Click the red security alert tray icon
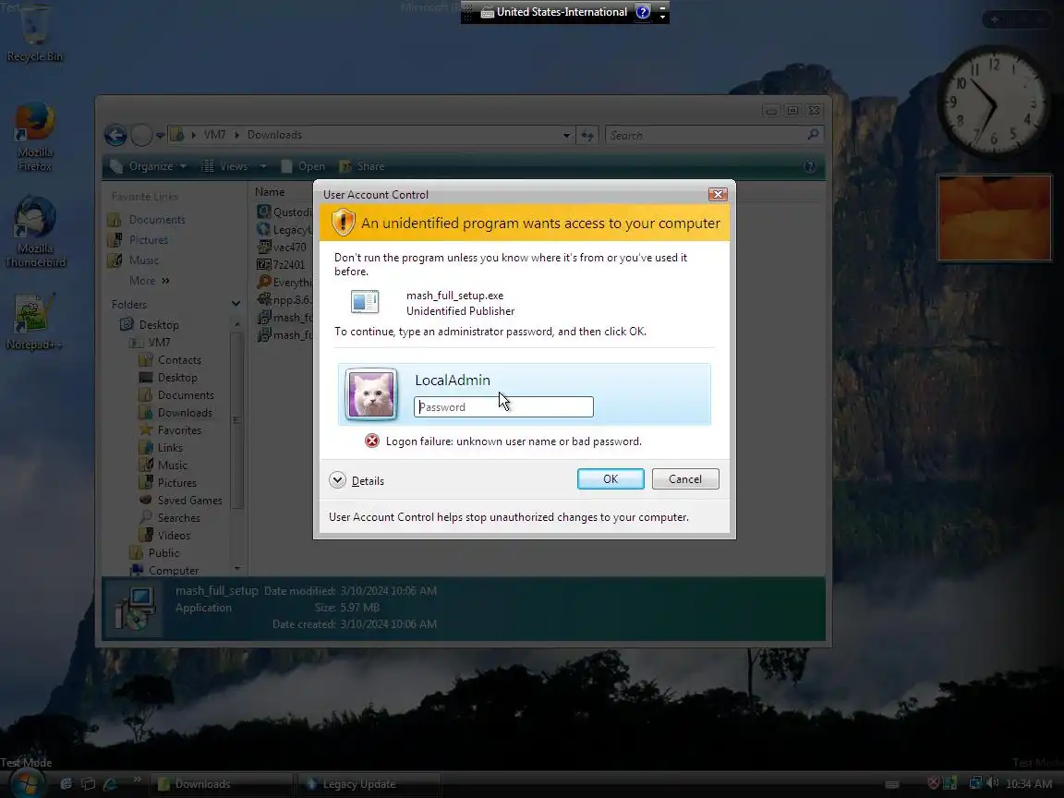This screenshot has height=798, width=1064. point(934,784)
